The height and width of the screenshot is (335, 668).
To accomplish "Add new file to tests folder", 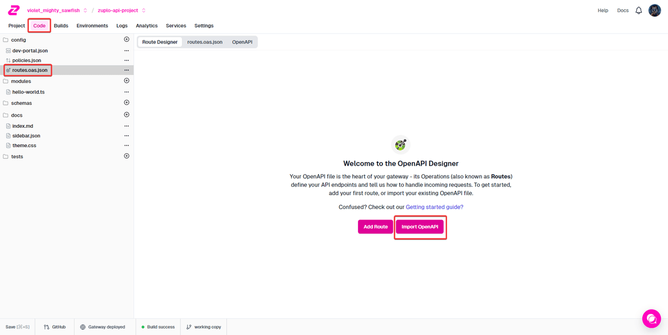I will coord(126,156).
